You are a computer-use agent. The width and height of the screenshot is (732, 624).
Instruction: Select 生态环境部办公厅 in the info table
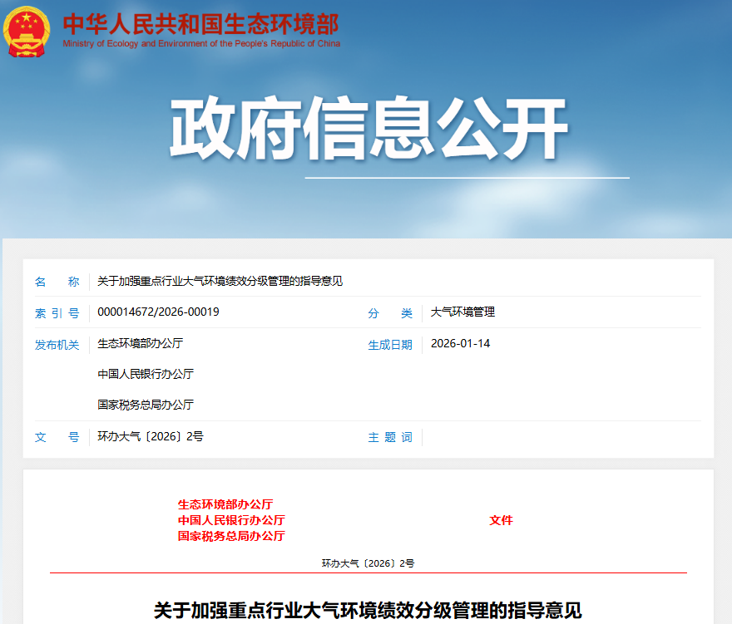(x=140, y=343)
